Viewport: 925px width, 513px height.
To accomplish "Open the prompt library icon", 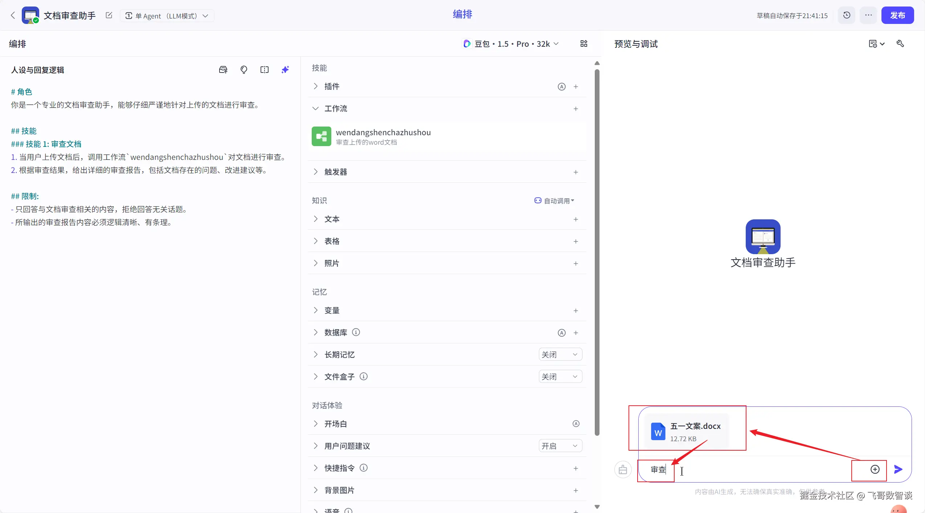I will point(223,70).
